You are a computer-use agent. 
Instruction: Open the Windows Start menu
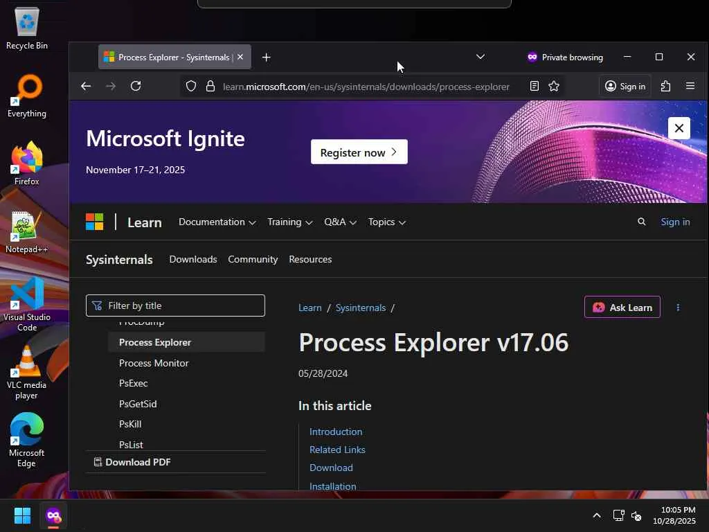(x=23, y=515)
